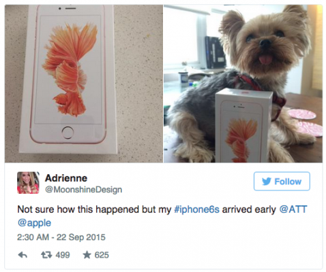This screenshot has width=326, height=272.
Task: Click the Twitter bird icon on Follow
Action: pos(267,182)
